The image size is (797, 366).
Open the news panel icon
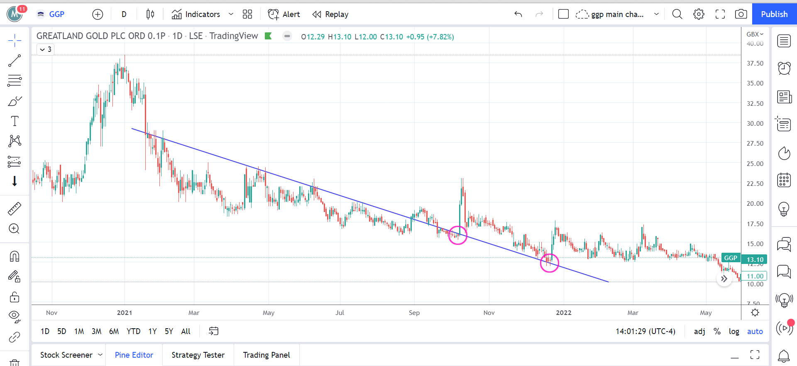click(x=784, y=97)
